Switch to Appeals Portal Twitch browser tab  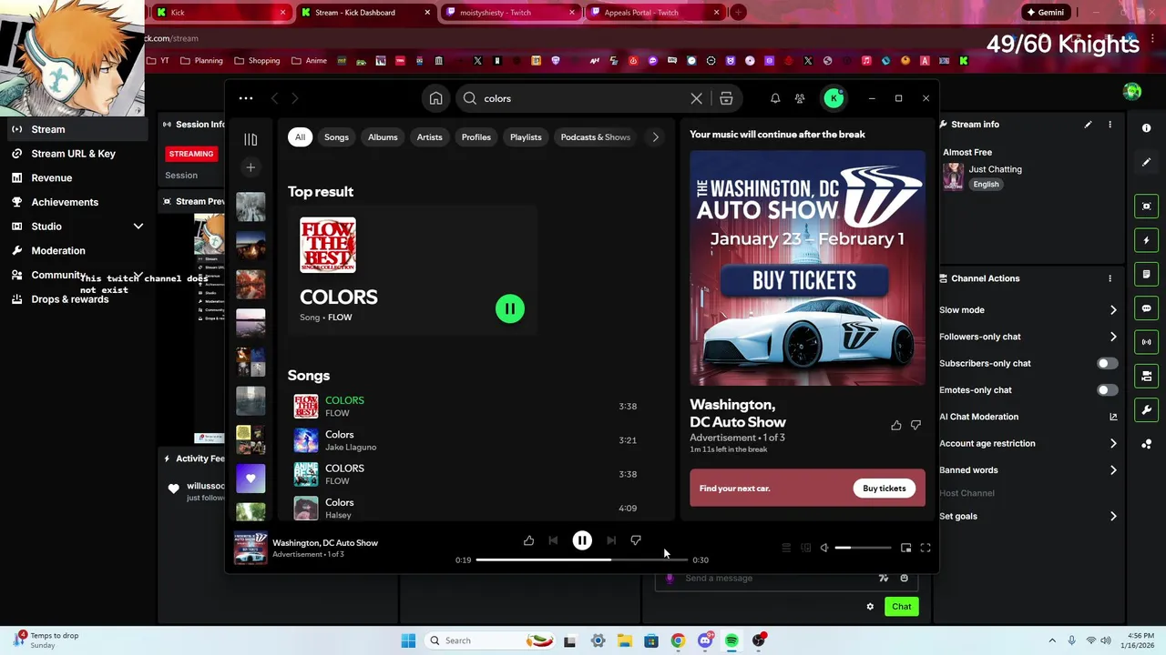pyautogui.click(x=656, y=13)
